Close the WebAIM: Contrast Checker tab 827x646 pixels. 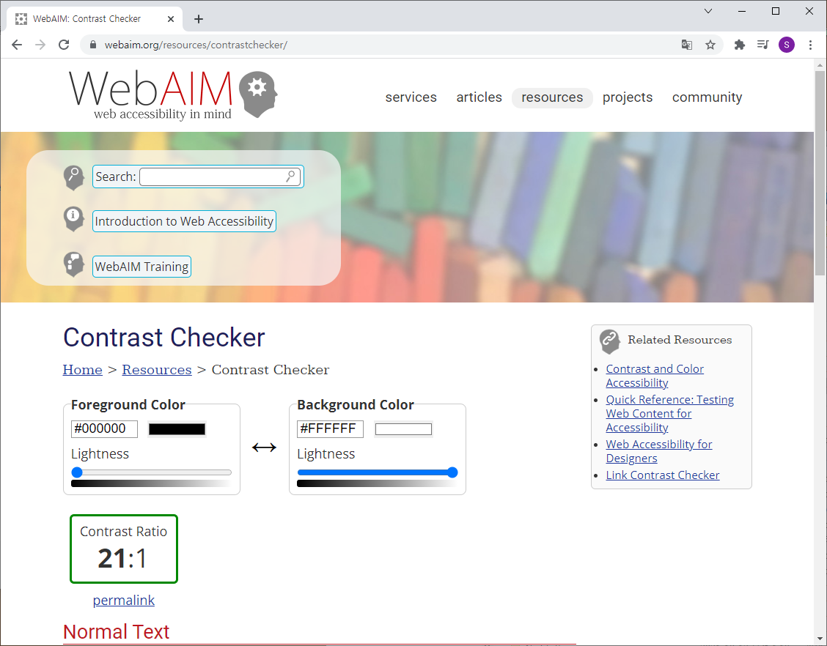pos(170,19)
